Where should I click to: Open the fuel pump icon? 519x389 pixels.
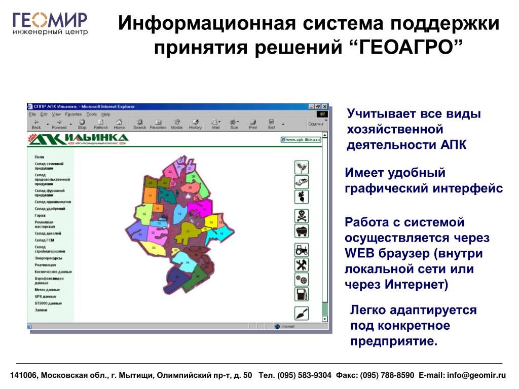(x=302, y=294)
